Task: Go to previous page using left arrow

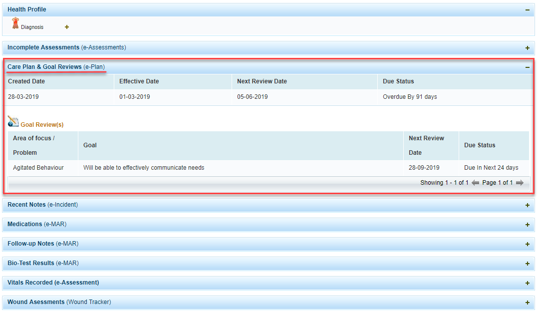Action: click(x=476, y=183)
